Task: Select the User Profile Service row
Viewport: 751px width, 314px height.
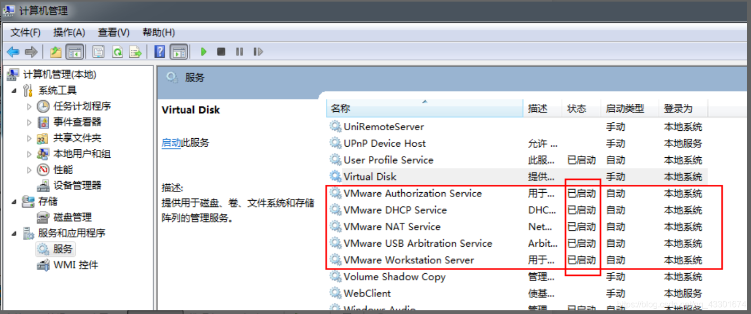Action: point(517,160)
